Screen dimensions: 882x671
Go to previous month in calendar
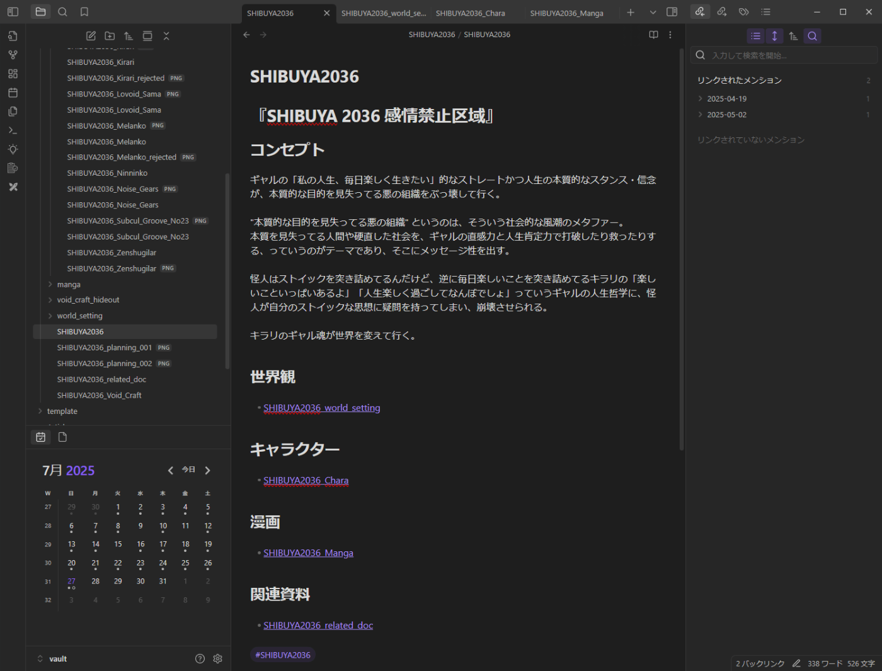pyautogui.click(x=170, y=471)
